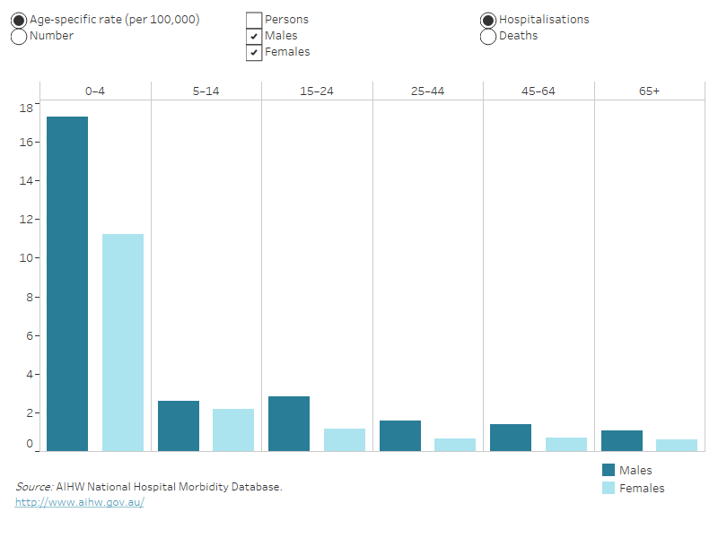Uncheck the Males checkbox
Viewport: 718px width, 538px height.
click(254, 36)
